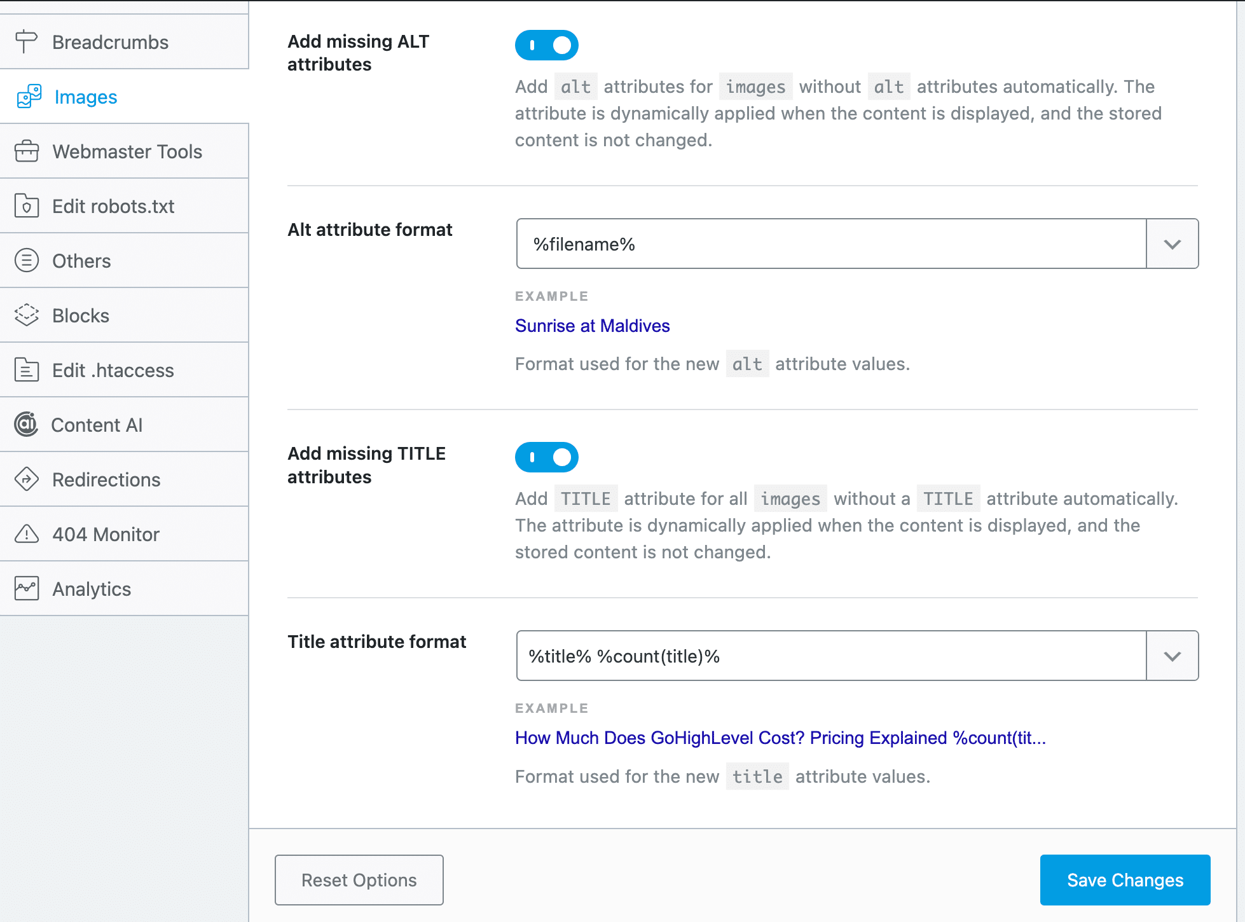
Task: Click the Content AI icon
Action: [26, 424]
